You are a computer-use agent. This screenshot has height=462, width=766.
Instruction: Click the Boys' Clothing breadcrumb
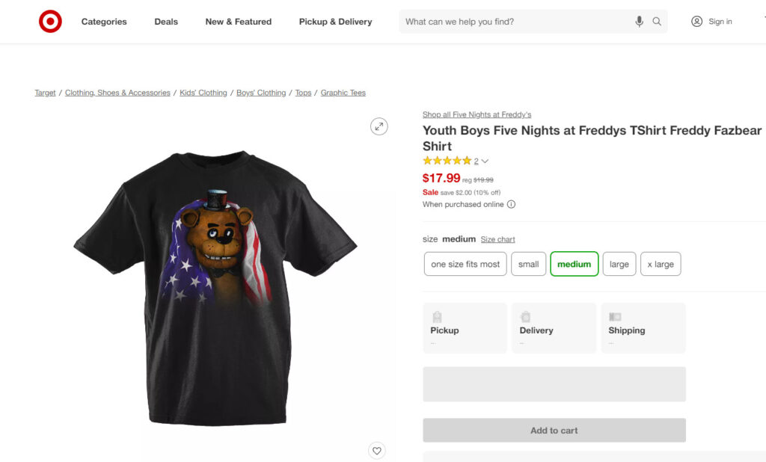tap(260, 92)
